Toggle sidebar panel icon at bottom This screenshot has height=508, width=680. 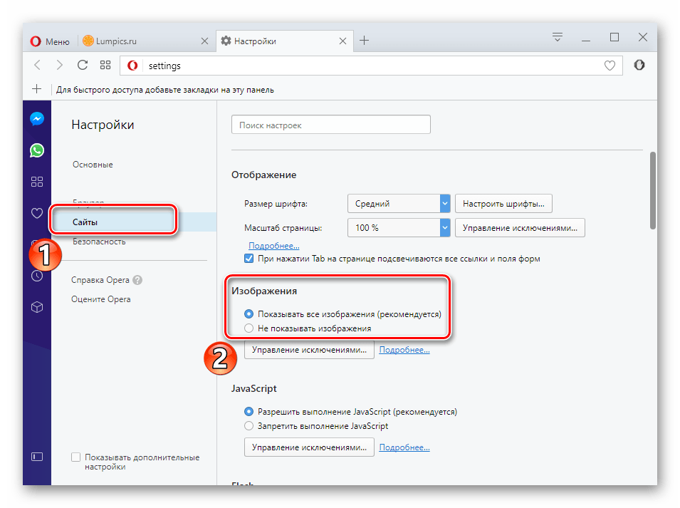[x=37, y=457]
